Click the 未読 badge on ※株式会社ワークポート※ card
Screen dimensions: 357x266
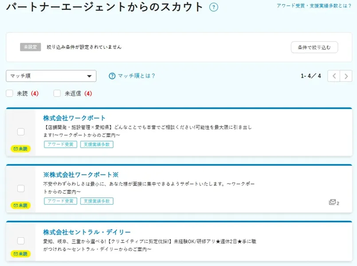point(21,205)
